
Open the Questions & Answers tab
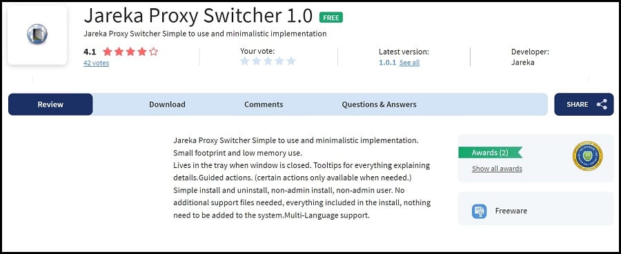pos(379,105)
